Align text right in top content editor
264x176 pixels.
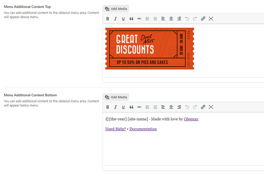click(179, 19)
